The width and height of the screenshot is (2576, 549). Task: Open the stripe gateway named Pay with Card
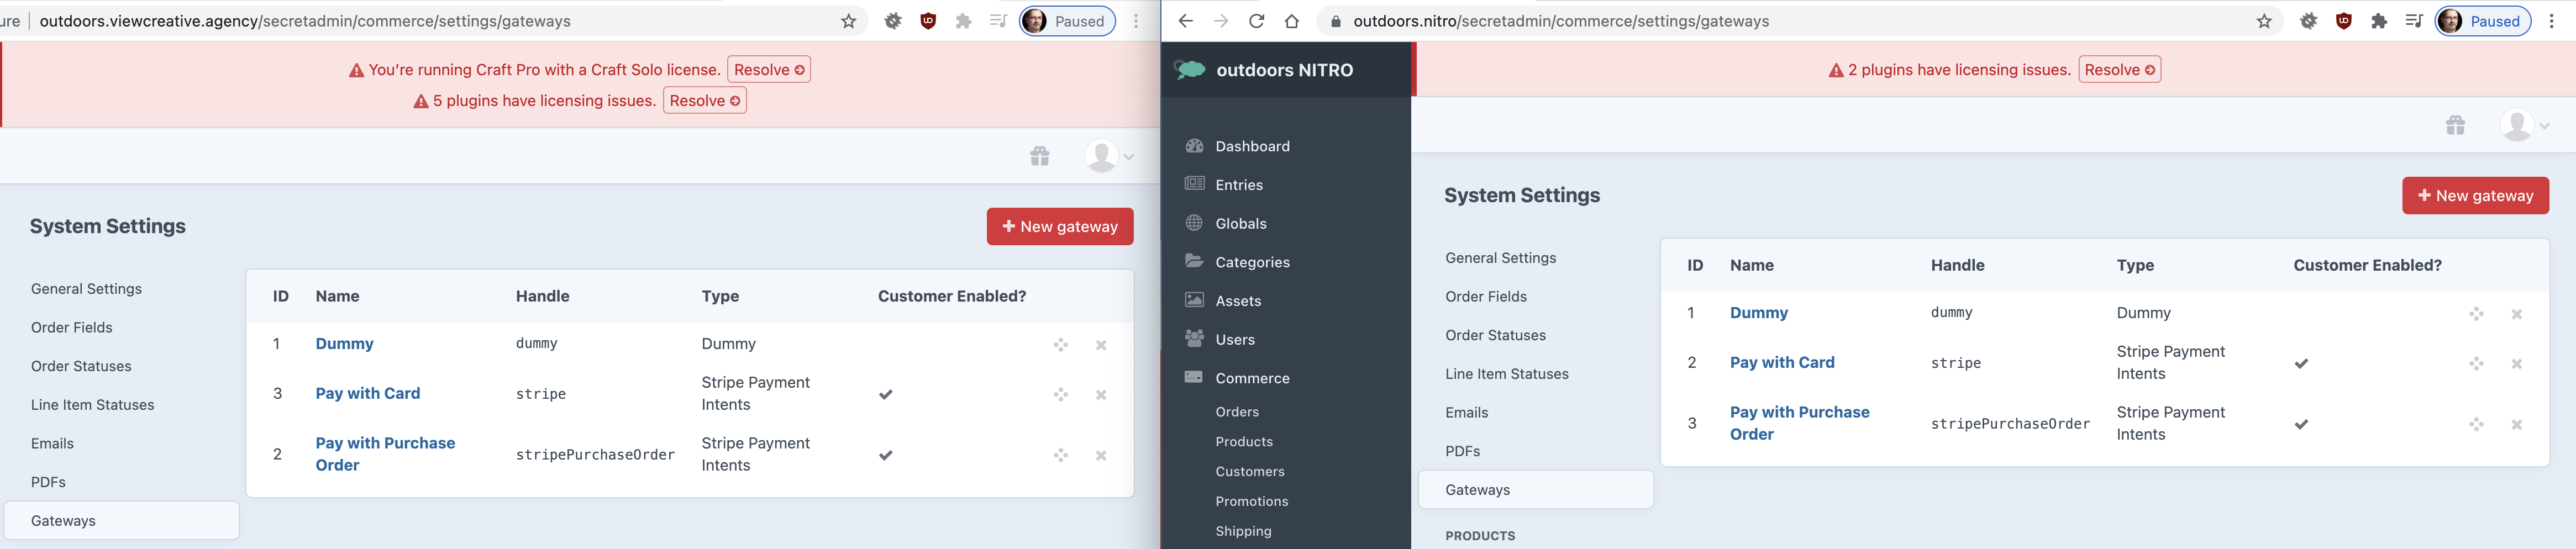tap(1782, 362)
